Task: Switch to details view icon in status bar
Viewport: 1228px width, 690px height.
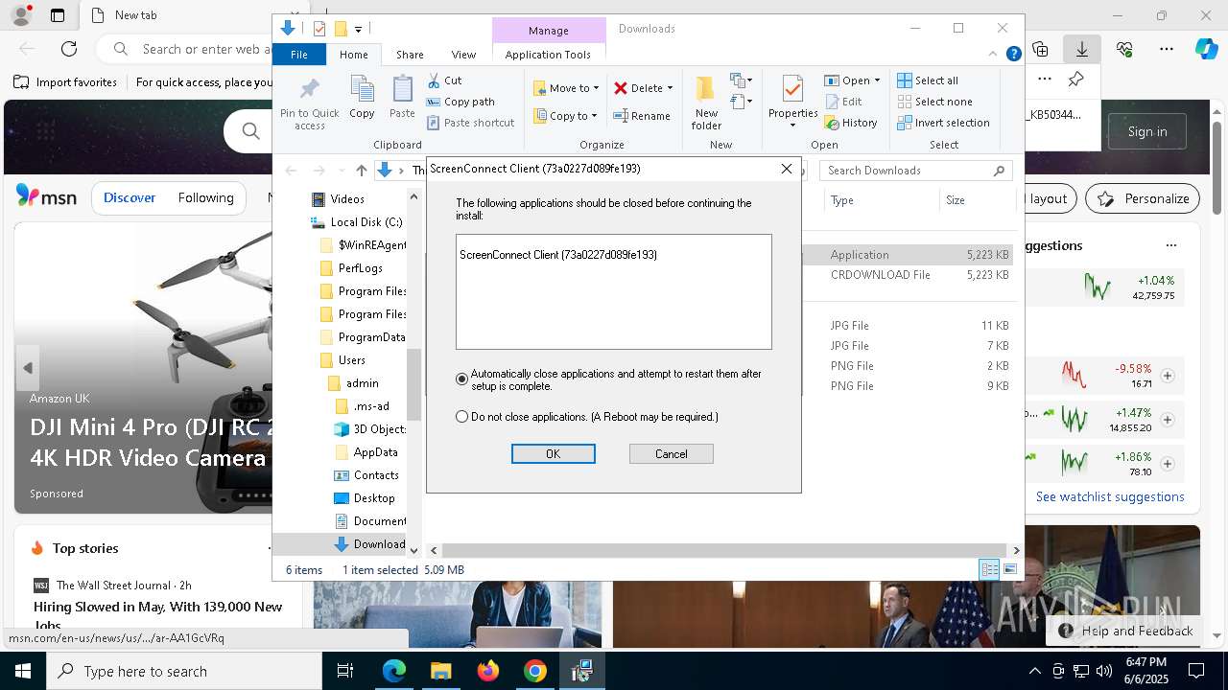Action: click(x=989, y=569)
